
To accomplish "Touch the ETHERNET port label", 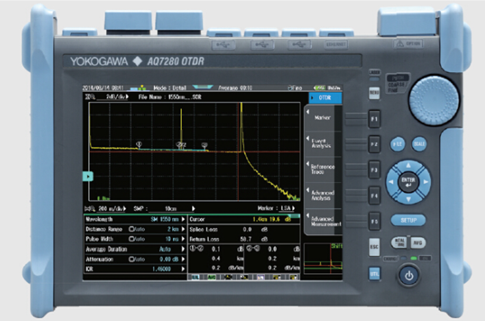I will pyautogui.click(x=336, y=45).
